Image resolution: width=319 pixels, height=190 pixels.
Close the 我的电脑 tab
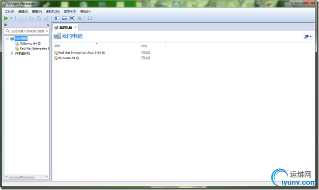point(76,27)
